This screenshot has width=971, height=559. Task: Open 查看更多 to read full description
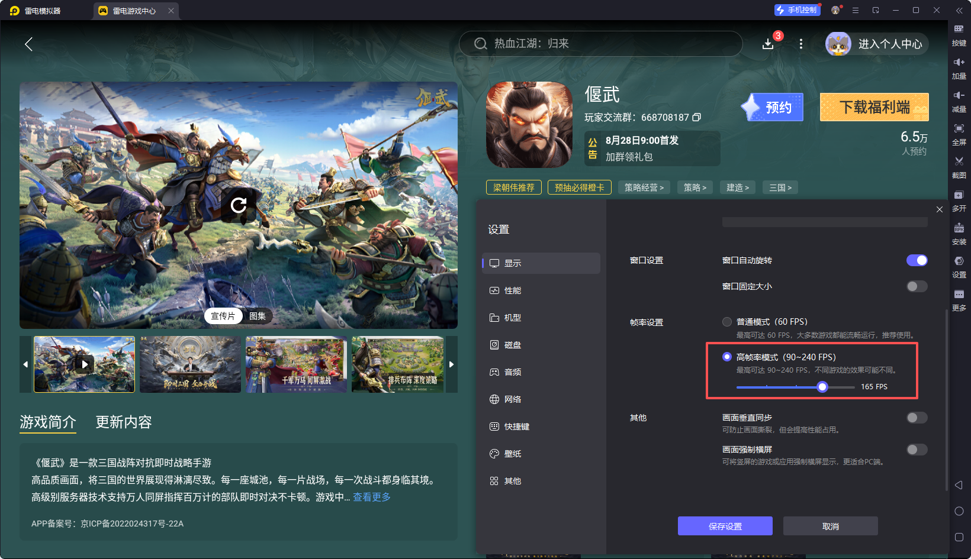[371, 497]
